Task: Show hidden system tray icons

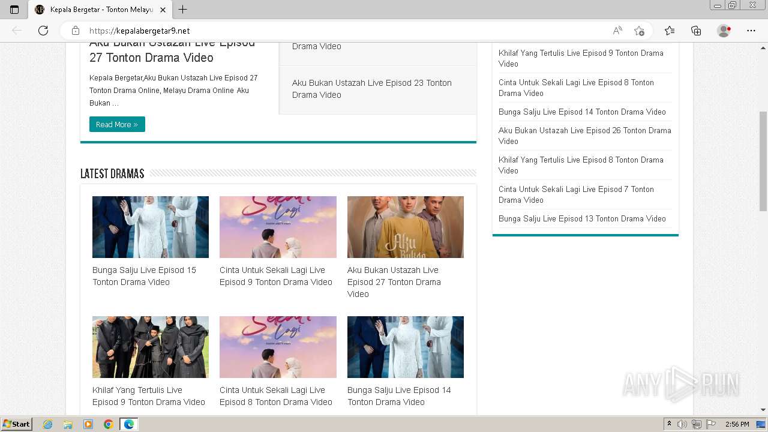Action: pos(669,424)
